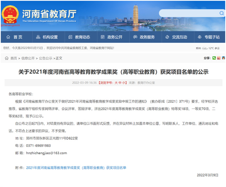226x187 pixels.
Task: Click the 信息公开 breadcrumb link
Action: (x=28, y=58)
